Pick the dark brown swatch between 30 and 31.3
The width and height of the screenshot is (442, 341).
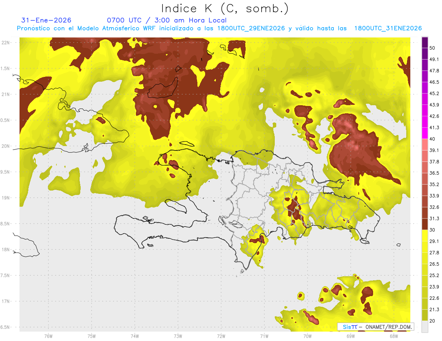click(x=425, y=224)
